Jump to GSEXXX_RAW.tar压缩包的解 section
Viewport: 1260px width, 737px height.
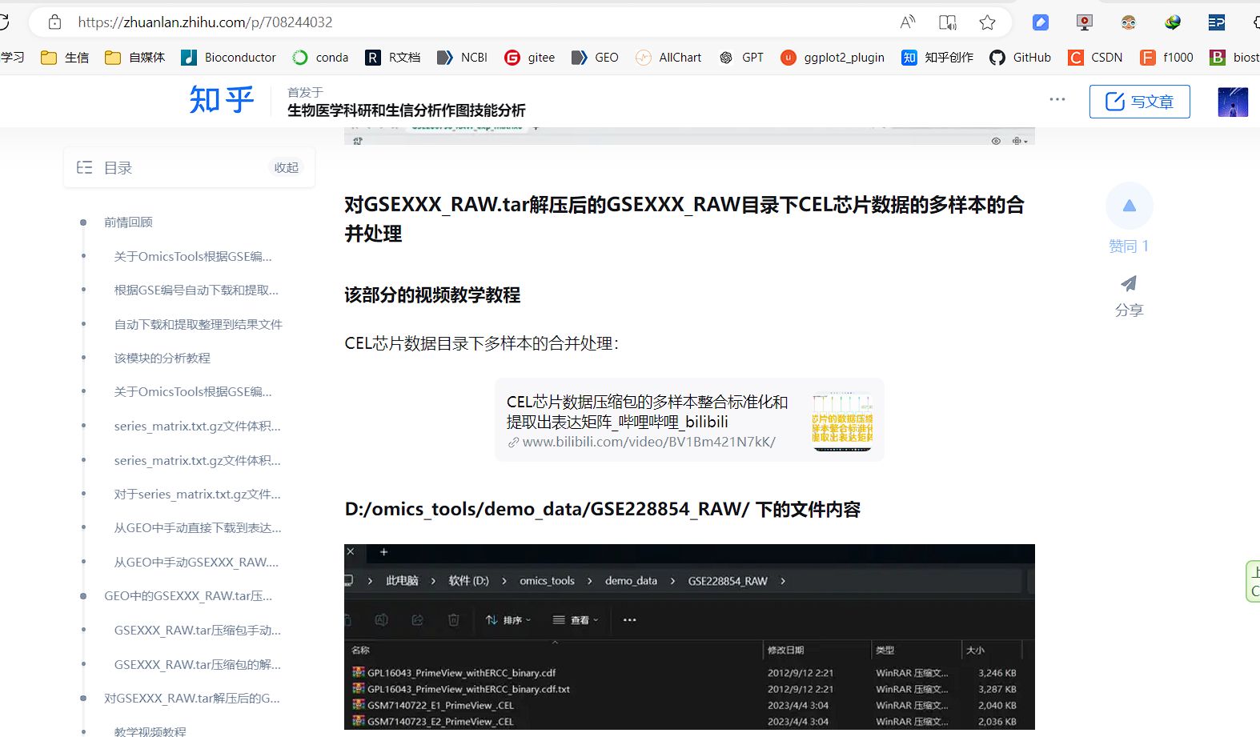(197, 665)
